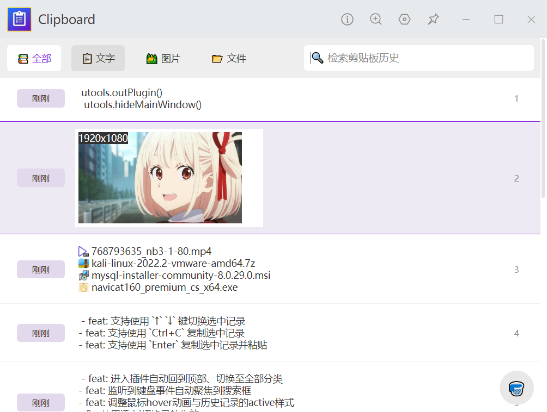Switch to the 全部 tab
This screenshot has height=412, width=547.
[34, 58]
